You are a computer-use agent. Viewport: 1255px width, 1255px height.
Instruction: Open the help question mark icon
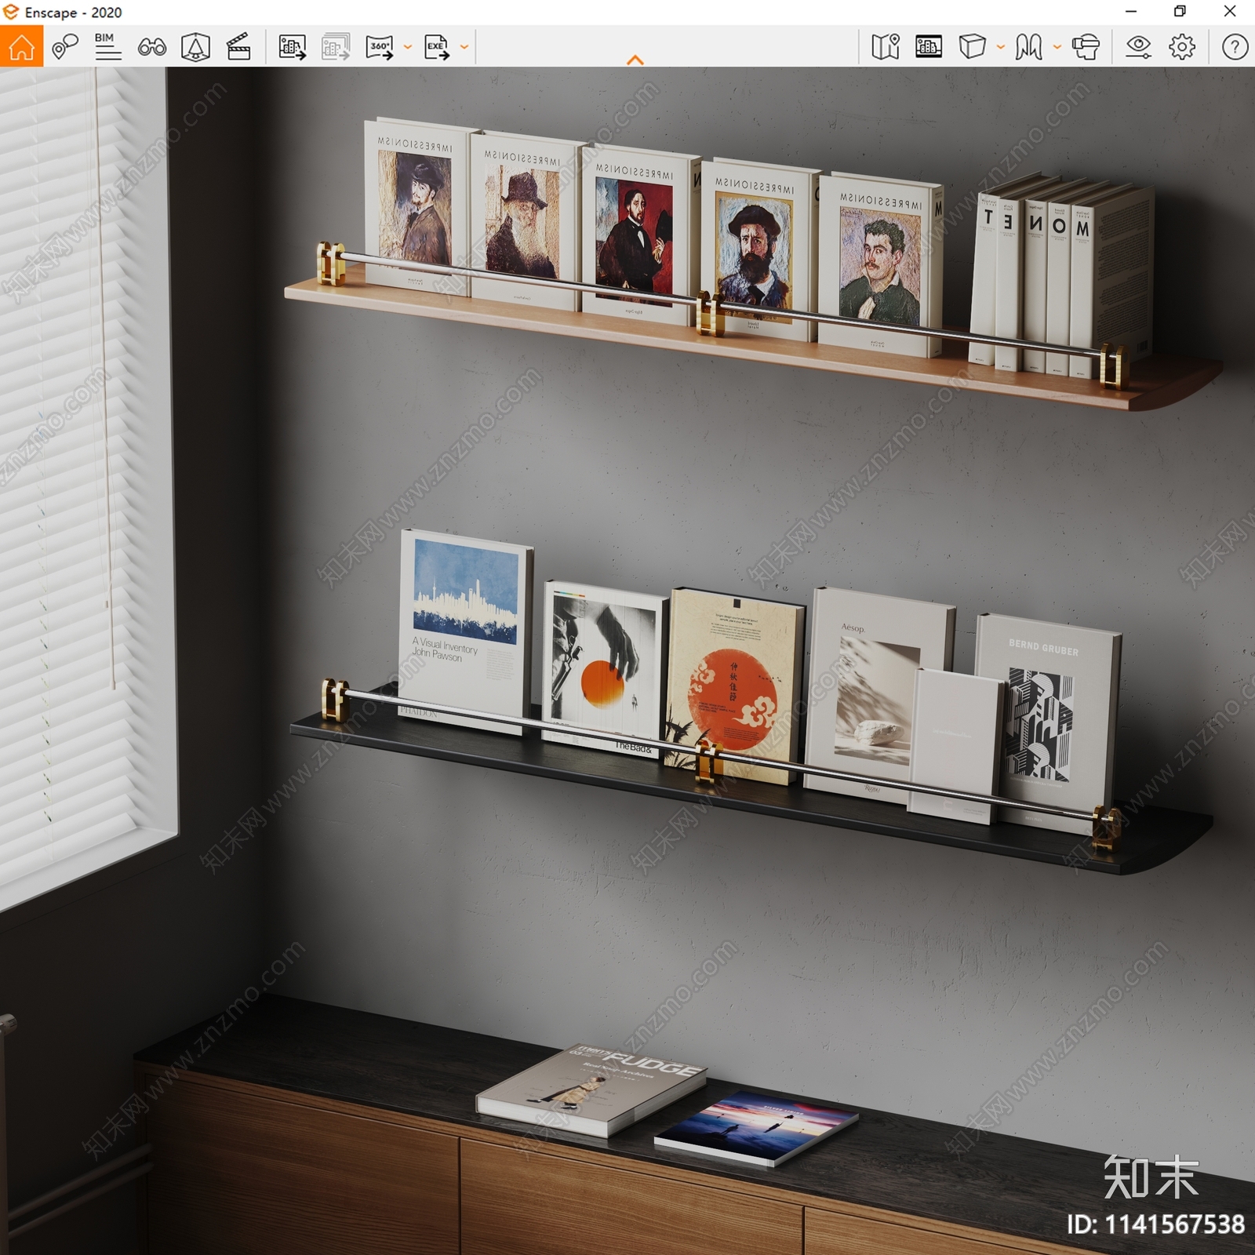1235,47
